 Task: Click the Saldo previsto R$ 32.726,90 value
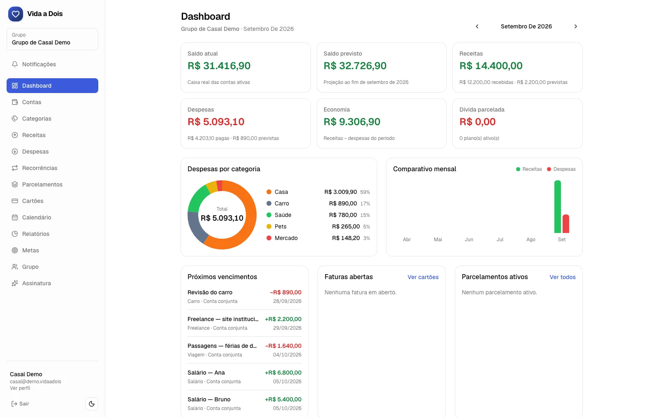[x=355, y=66]
